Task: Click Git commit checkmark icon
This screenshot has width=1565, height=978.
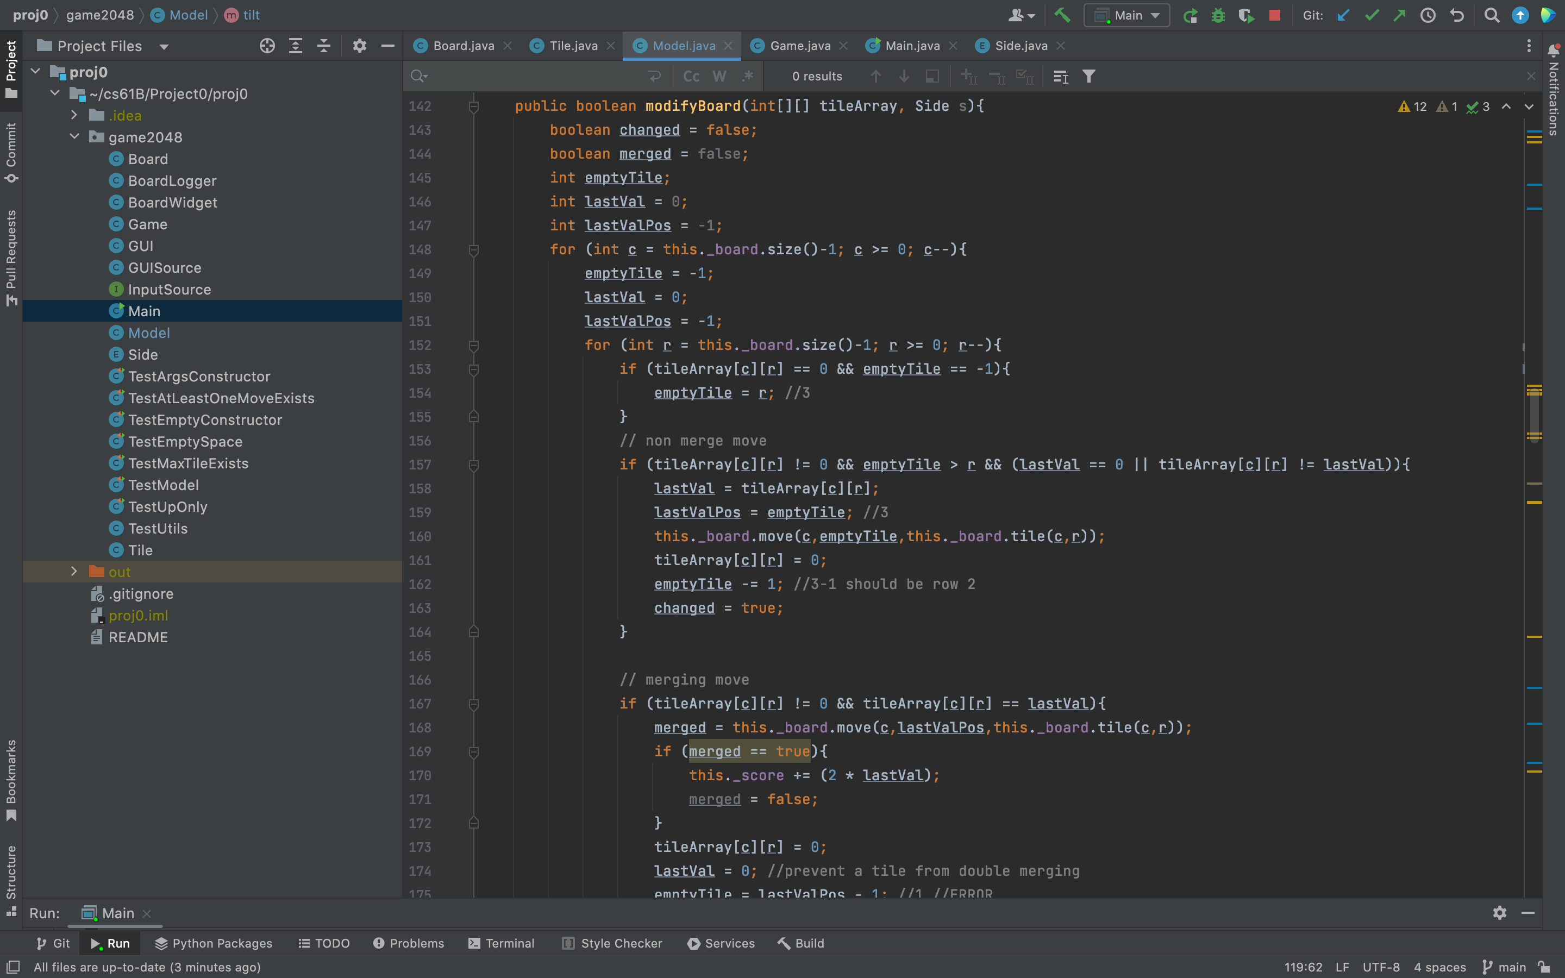Action: click(x=1371, y=15)
